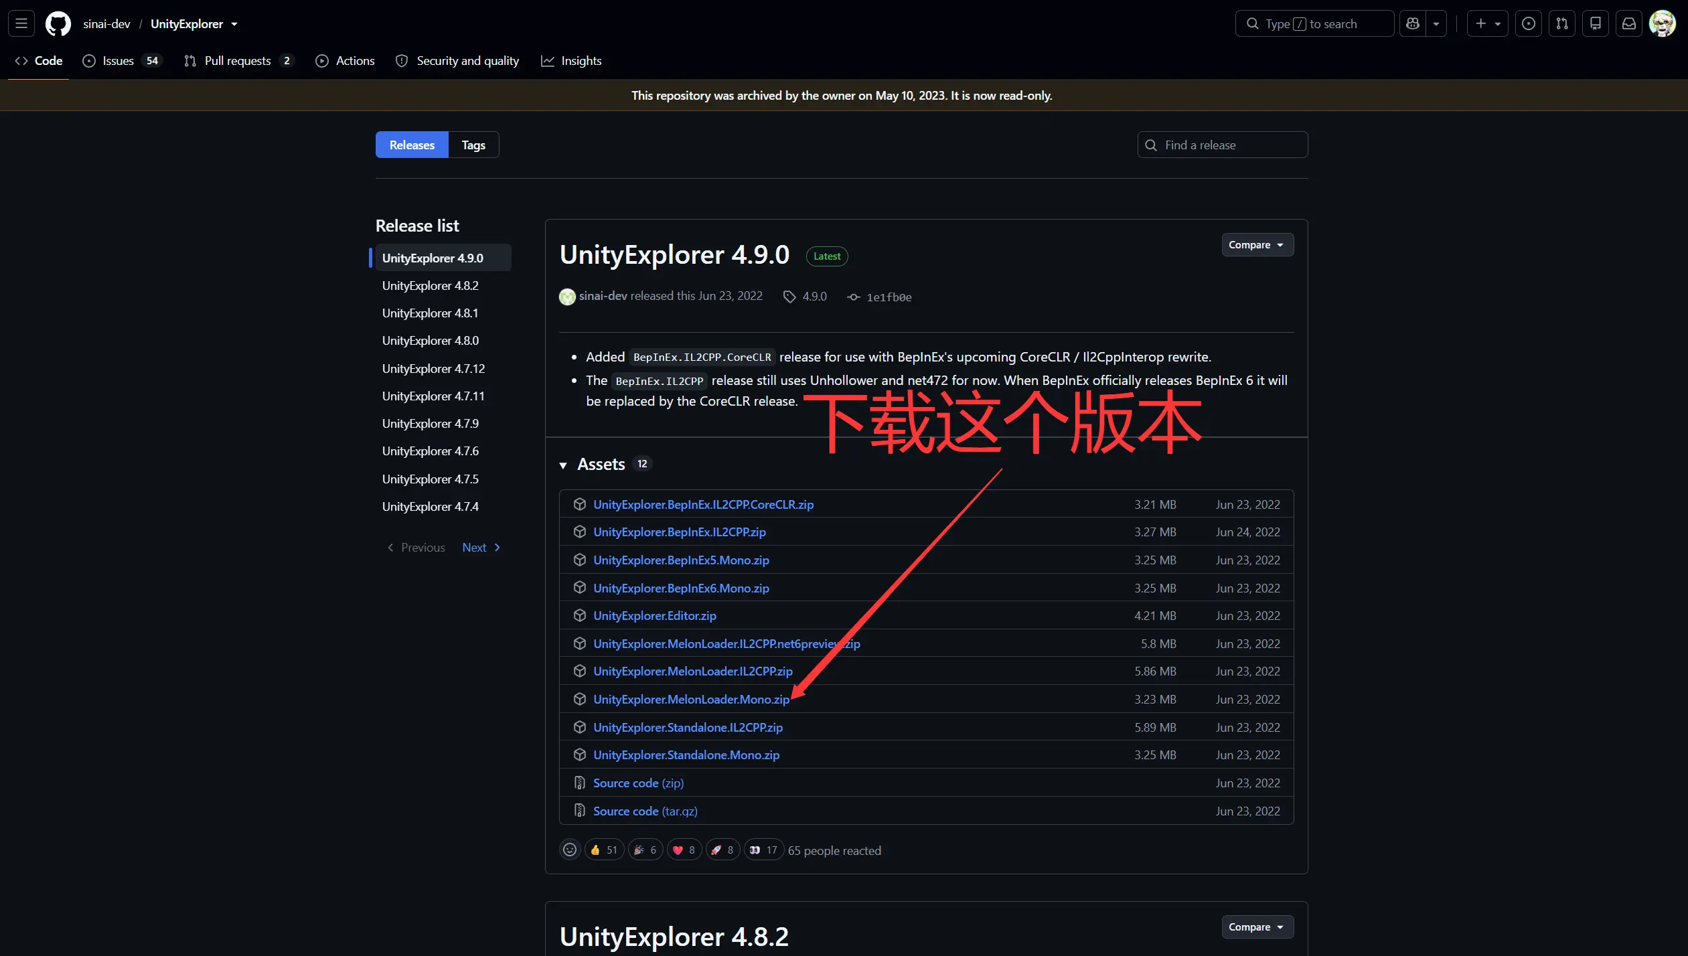Click the commit icon next to 1e1fb0e
This screenshot has width=1688, height=956.
tap(854, 297)
